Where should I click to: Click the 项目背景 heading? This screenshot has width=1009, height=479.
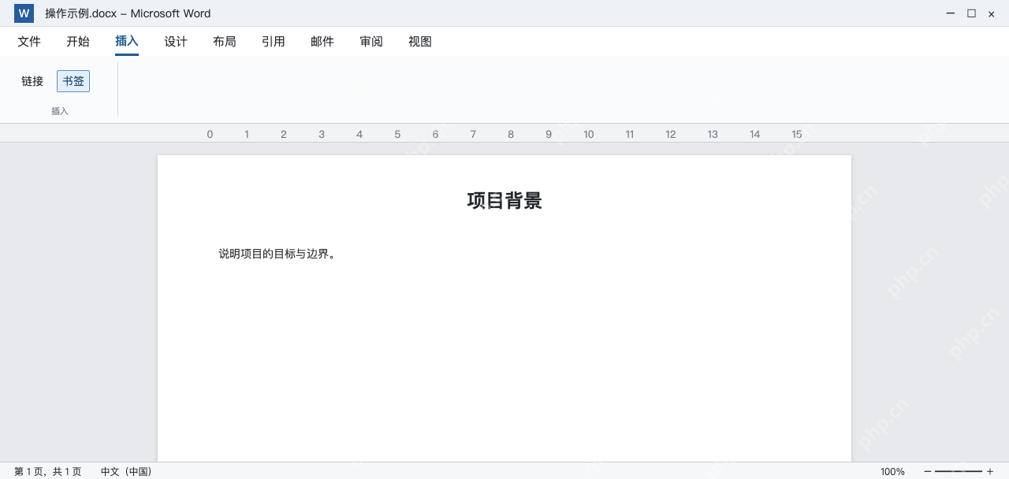coord(504,201)
